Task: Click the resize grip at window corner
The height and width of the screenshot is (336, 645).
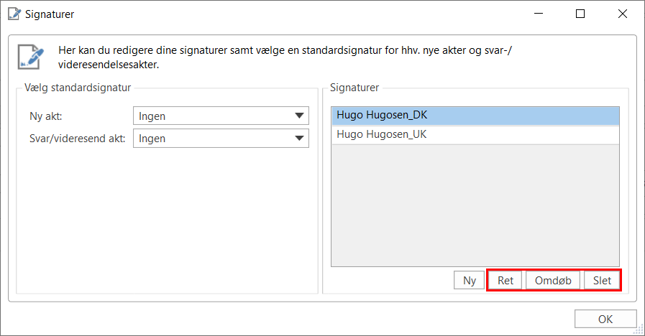Action: point(639,330)
